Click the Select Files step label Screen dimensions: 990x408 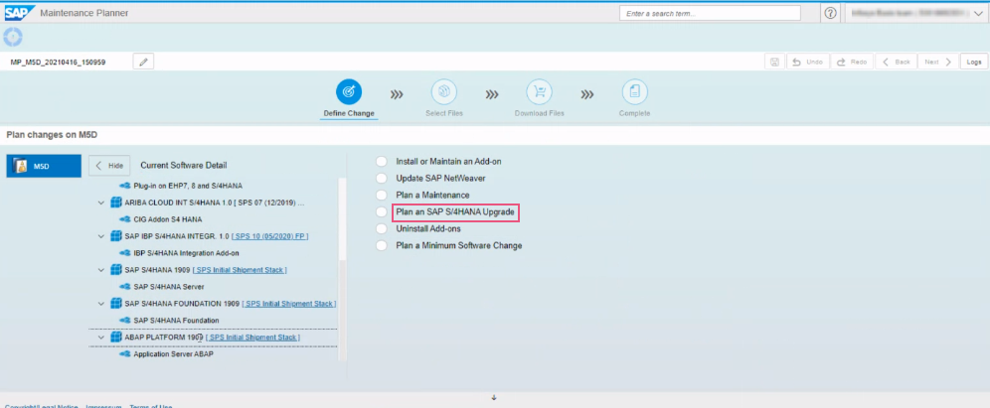click(x=444, y=113)
